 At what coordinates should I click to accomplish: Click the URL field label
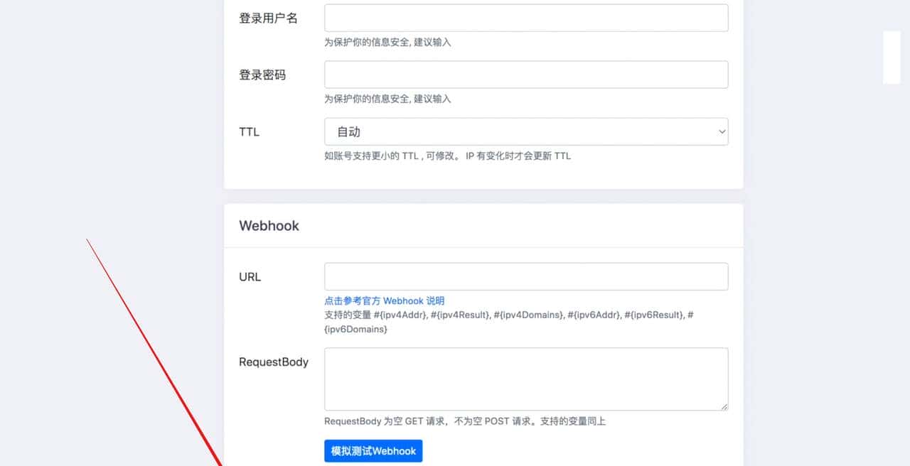250,276
